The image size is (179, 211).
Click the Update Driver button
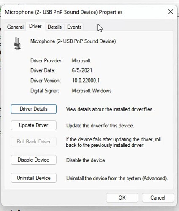click(34, 125)
